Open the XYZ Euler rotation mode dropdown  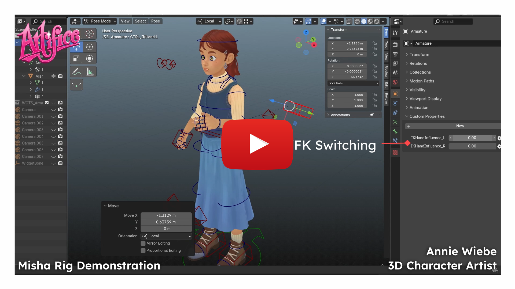tap(354, 83)
